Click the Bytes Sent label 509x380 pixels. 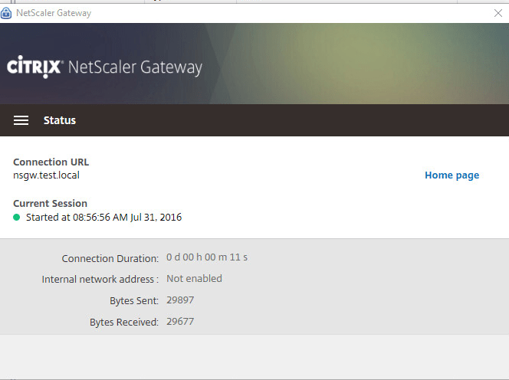134,301
